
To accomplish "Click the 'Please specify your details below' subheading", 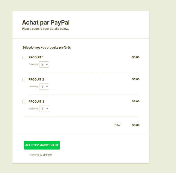I will [45, 29].
